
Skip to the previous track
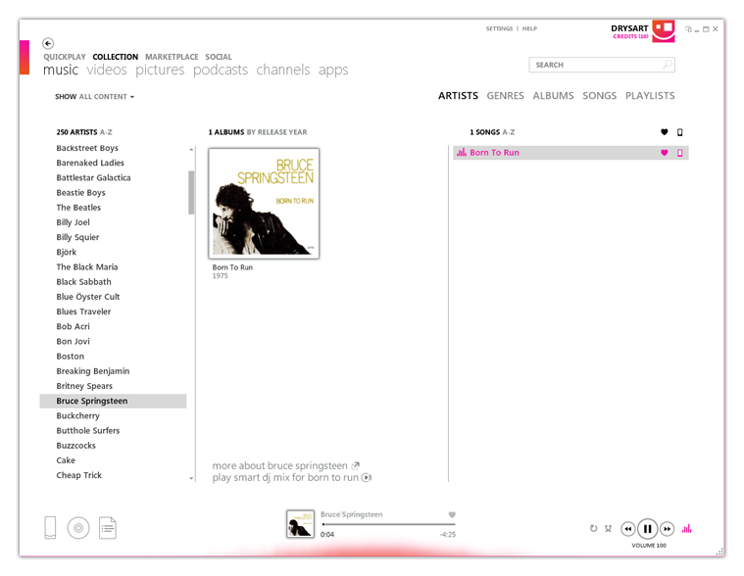click(627, 529)
